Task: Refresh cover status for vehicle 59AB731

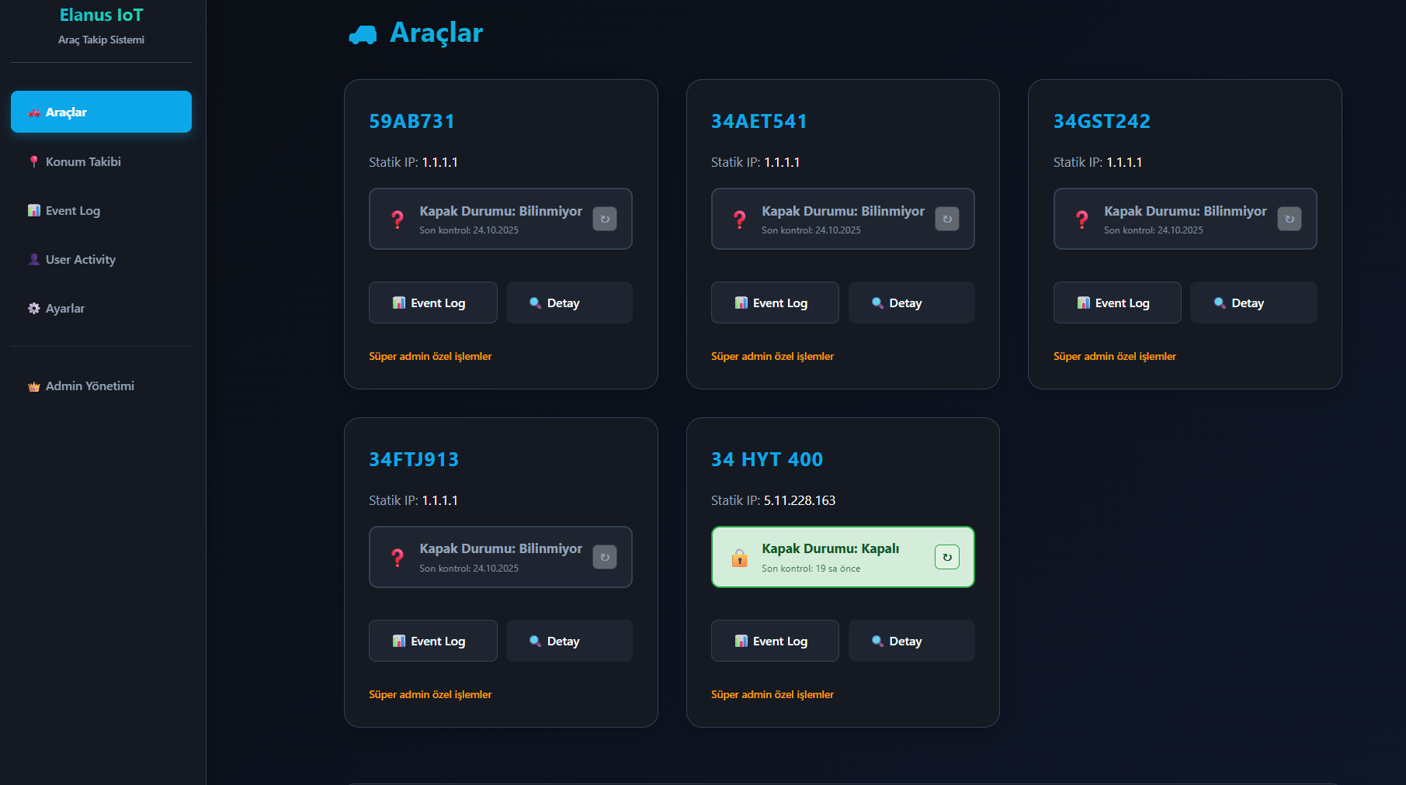Action: tap(604, 219)
